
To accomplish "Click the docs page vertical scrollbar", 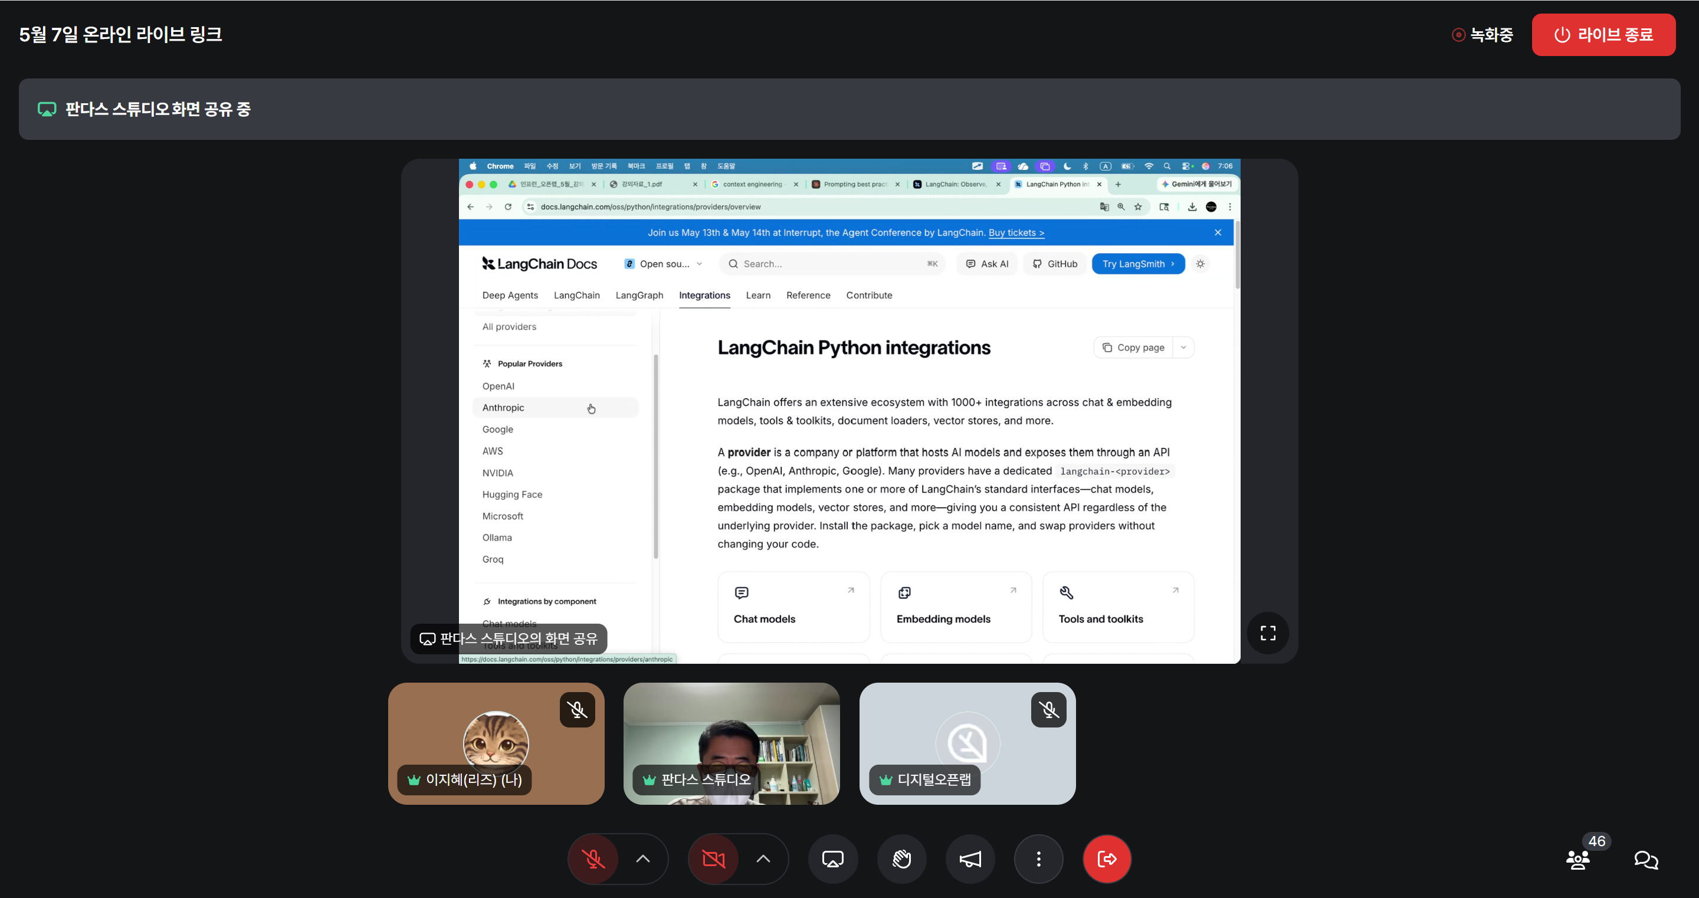I will click(1237, 255).
